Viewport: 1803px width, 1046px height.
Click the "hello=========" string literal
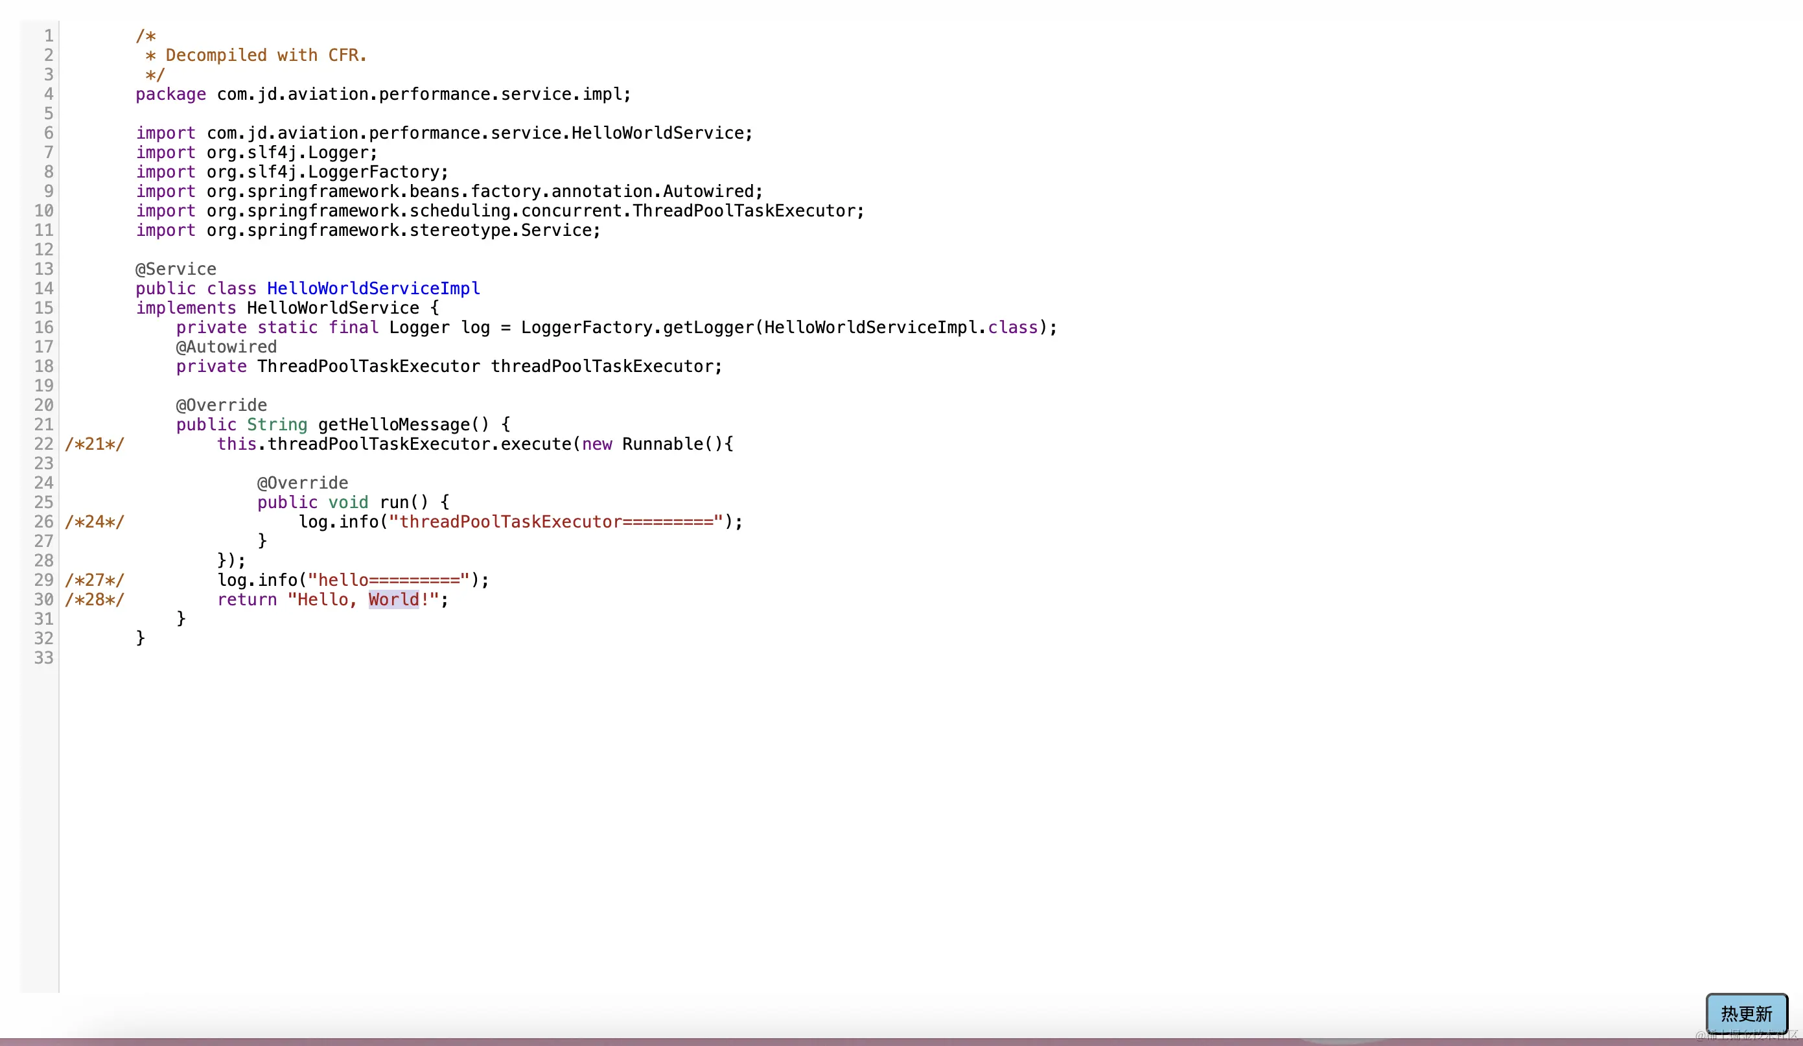click(x=388, y=580)
